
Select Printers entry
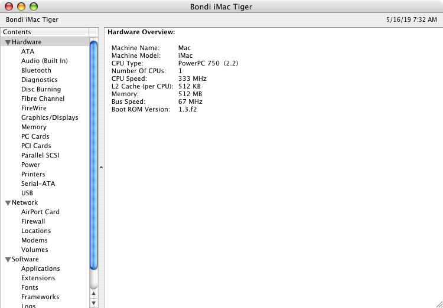(33, 174)
